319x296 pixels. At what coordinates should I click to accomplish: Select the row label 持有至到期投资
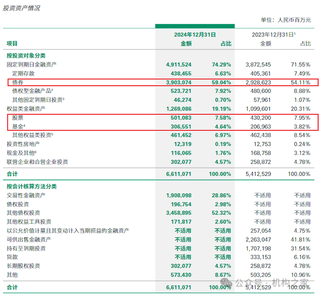26,249
